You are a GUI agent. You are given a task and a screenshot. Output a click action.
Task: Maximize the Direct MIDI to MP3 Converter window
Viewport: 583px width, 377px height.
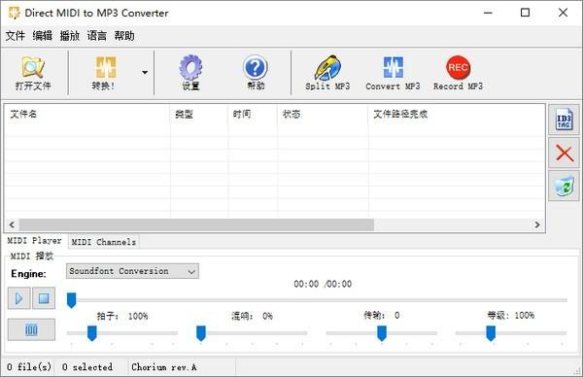click(525, 13)
